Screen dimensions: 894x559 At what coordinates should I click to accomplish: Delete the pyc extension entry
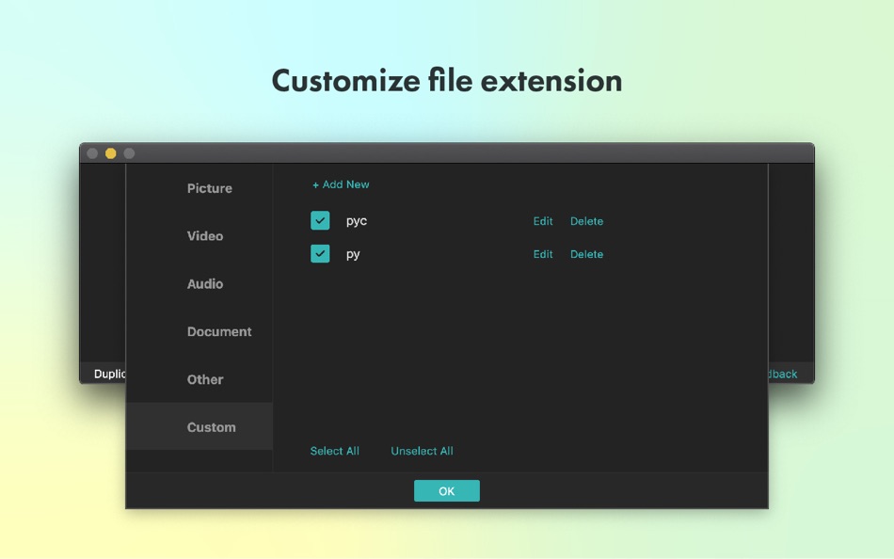[x=586, y=221]
